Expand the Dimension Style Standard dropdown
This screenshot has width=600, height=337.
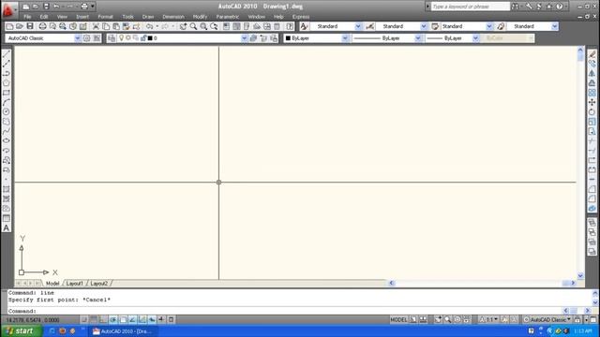(424, 26)
